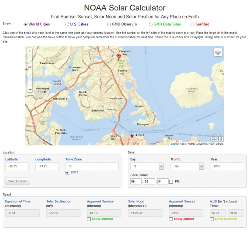Click the highway 18 shield marker

[67, 89]
